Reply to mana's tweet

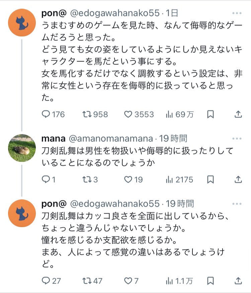tap(46, 180)
